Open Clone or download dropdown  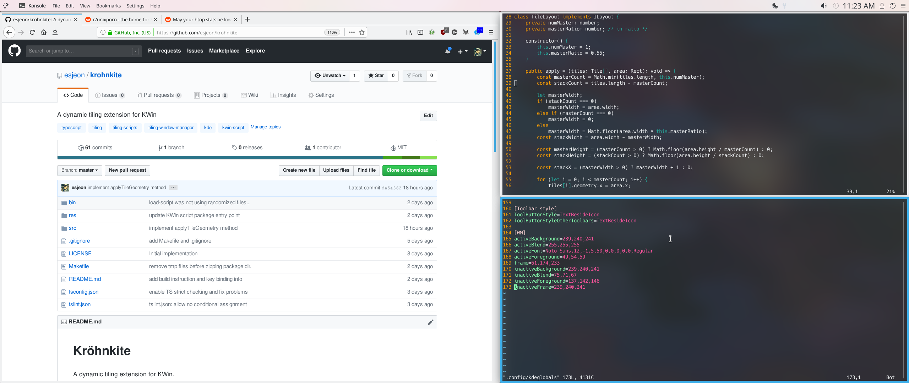(409, 170)
